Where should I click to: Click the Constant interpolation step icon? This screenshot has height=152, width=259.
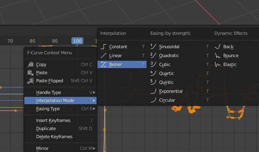point(104,47)
